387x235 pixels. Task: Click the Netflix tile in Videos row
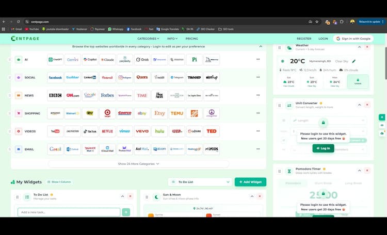point(107,131)
